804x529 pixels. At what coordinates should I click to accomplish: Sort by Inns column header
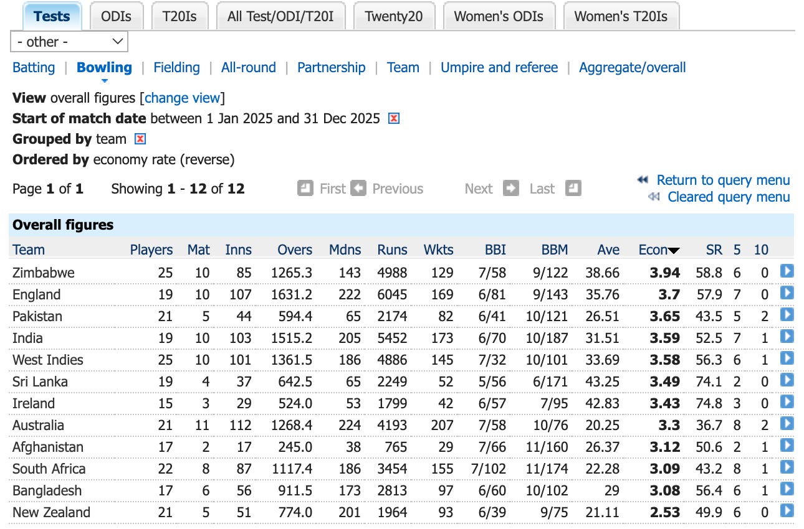click(239, 250)
